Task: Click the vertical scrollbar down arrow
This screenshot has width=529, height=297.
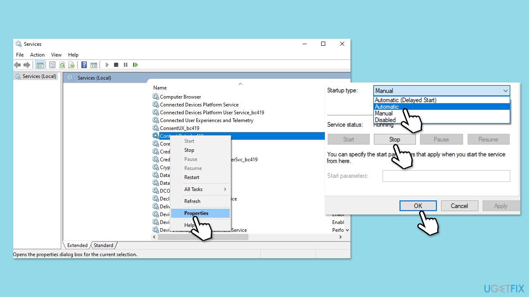Action: 347,230
